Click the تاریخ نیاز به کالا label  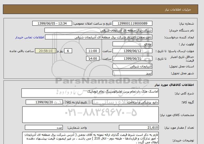click(x=76, y=102)
